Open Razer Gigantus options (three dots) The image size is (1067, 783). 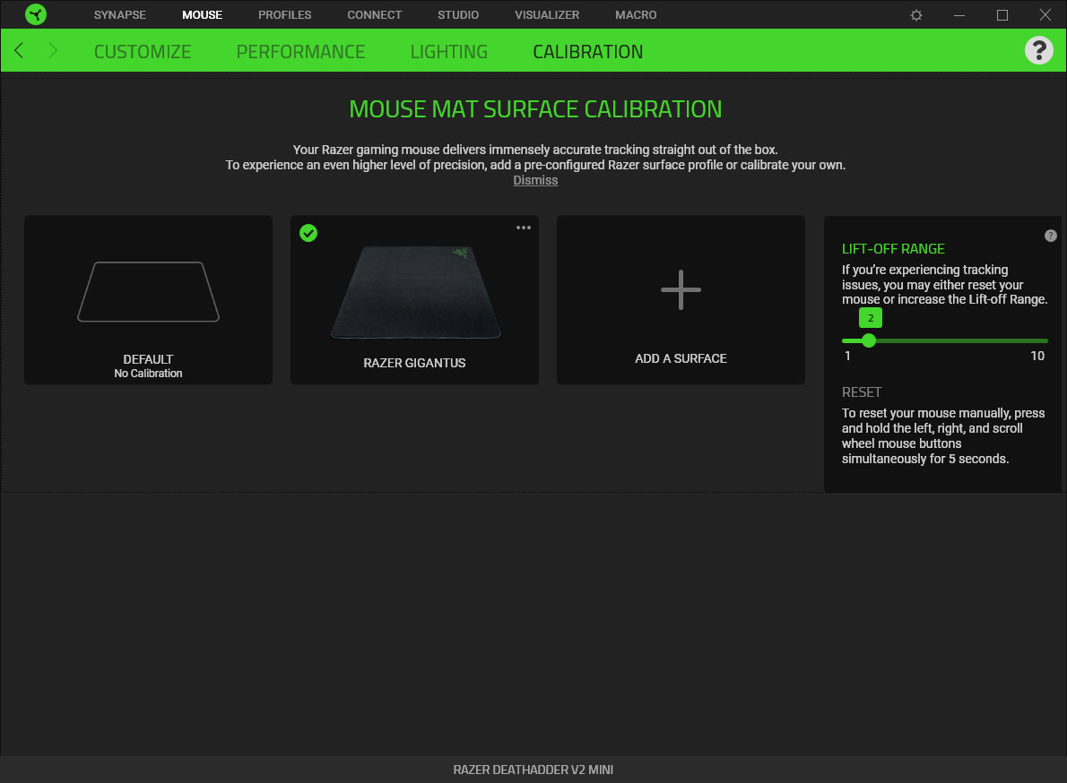pyautogui.click(x=524, y=228)
